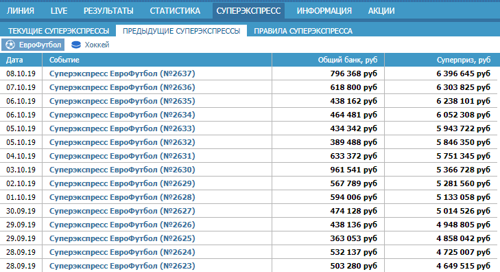The height and width of the screenshot is (272, 500).
Task: Open Суперэкспресс ЕвроФутбол №2633
Action: [122, 128]
